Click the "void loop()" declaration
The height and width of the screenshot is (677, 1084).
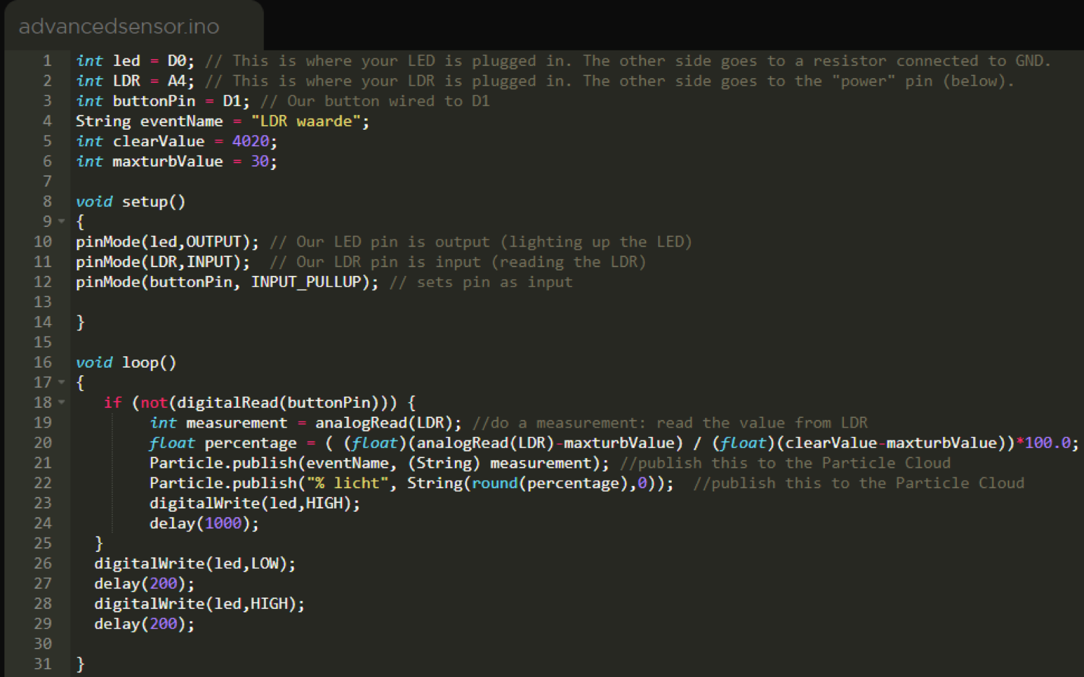coord(126,362)
